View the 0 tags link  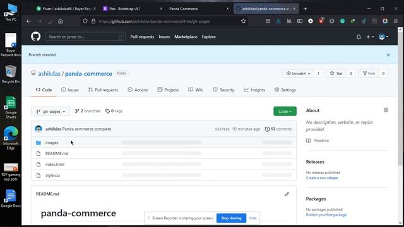(x=114, y=111)
